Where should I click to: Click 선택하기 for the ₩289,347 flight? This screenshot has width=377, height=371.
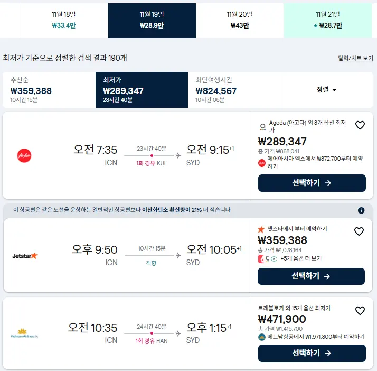312,183
